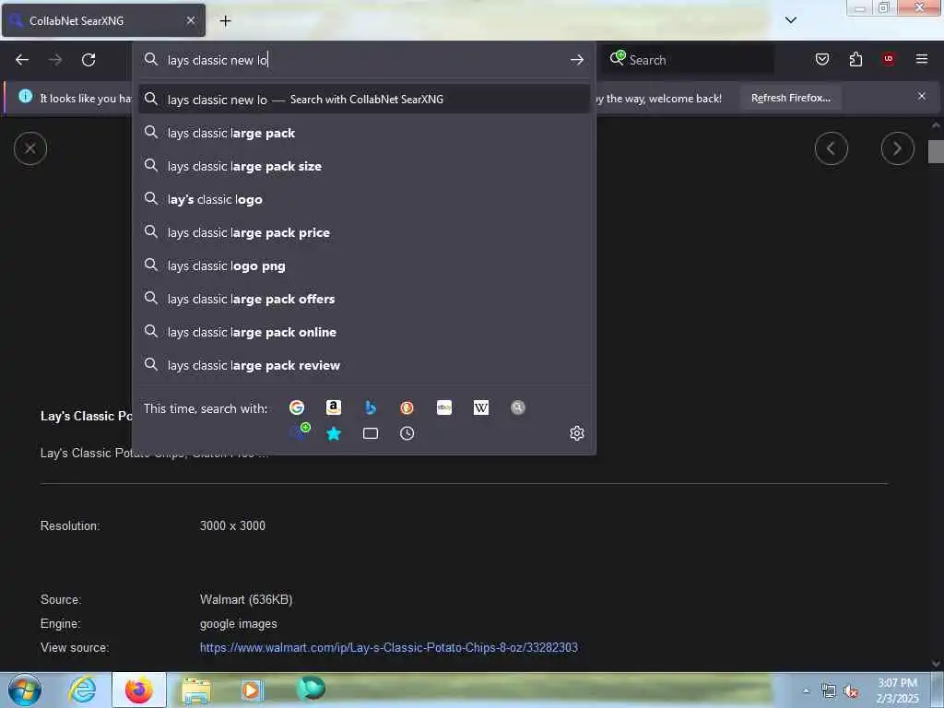This screenshot has width=944, height=708.
Task: List all tabs with the dropdown chevron
Action: 791,20
